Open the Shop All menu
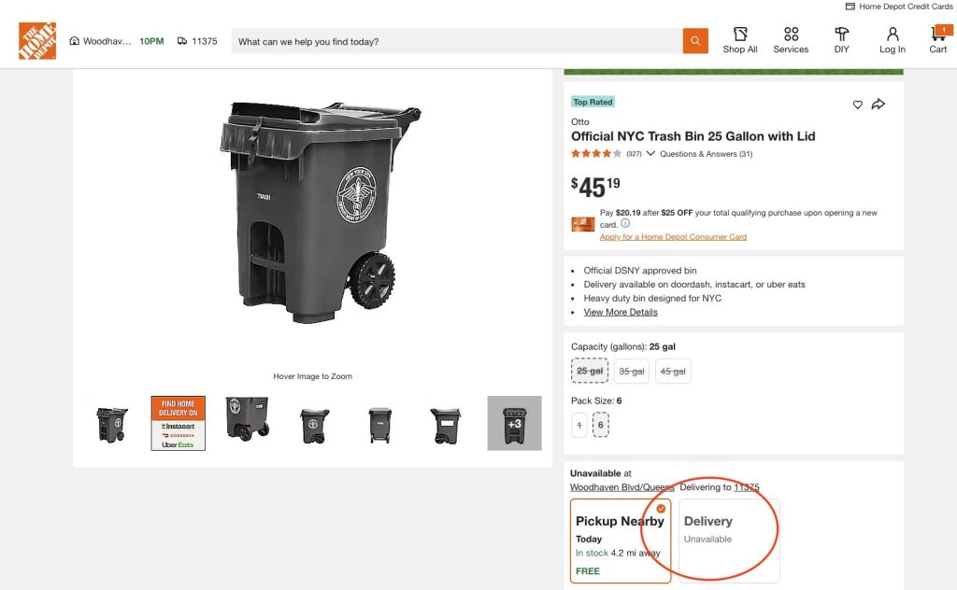This screenshot has width=957, height=590. pos(739,40)
